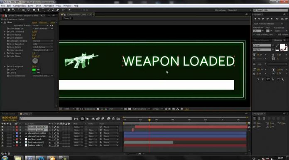Open the Graph Editor in timeline
The width and height of the screenshot is (289, 160).
point(118,119)
